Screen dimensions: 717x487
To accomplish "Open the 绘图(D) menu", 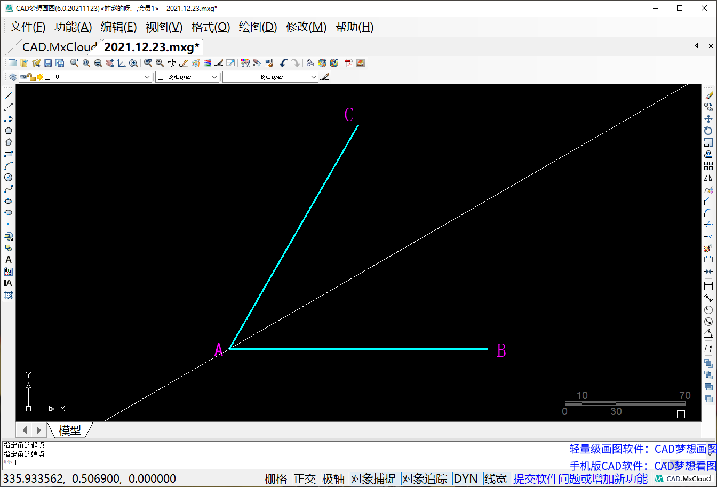I will tap(258, 27).
